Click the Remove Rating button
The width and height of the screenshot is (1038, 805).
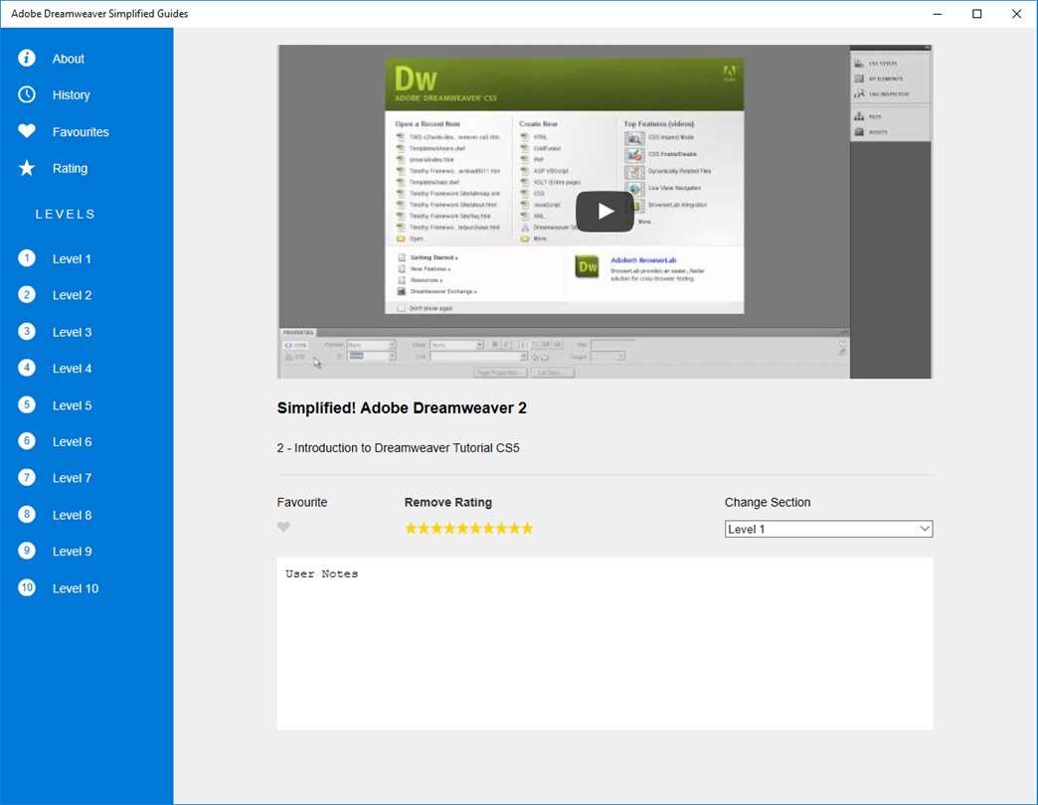448,502
